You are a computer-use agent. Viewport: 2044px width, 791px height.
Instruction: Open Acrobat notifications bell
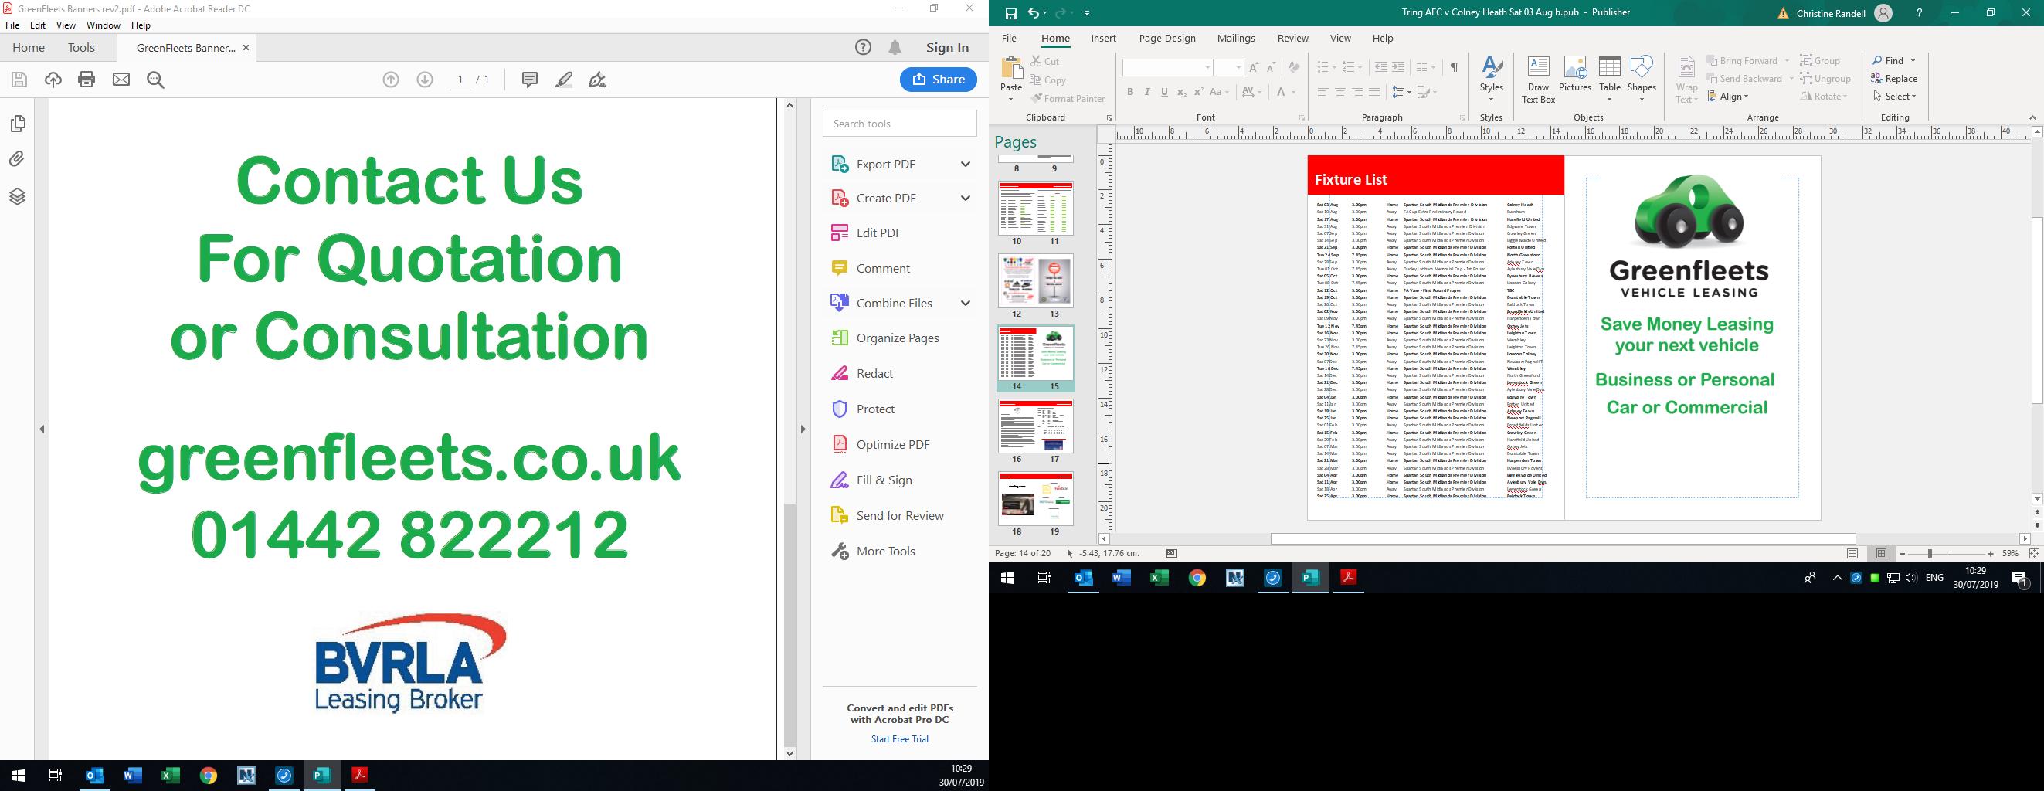(895, 48)
